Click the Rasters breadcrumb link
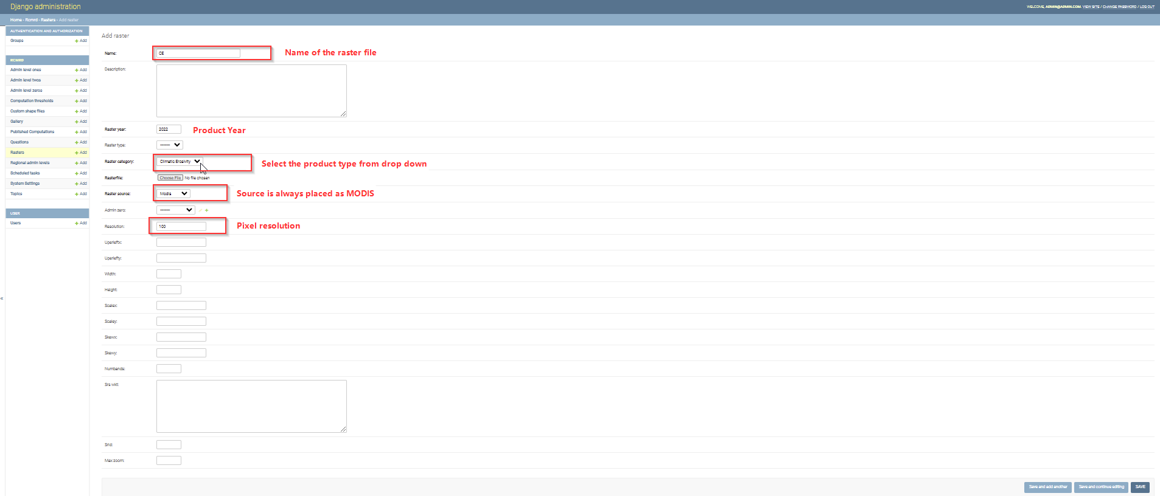Screen dimensions: 1160x496 48,20
